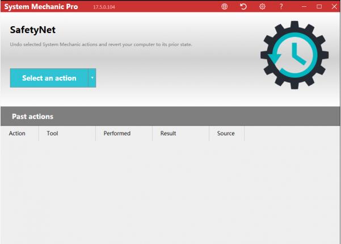The width and height of the screenshot is (341, 244).
Task: Sort past actions by Action column
Action: pyautogui.click(x=19, y=133)
